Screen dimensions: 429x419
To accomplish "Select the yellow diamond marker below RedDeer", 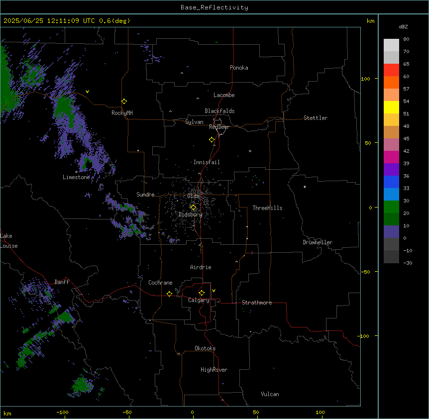I will (x=212, y=139).
